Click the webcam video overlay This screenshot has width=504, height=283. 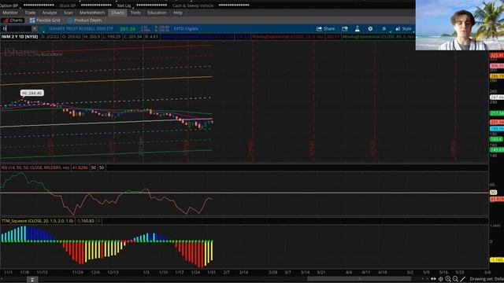460,25
